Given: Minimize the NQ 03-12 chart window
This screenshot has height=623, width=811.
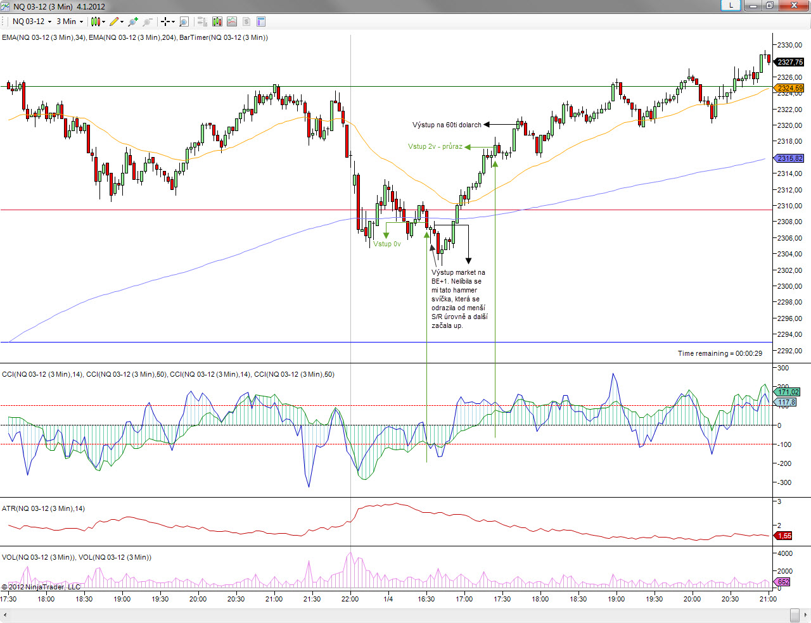Looking at the screenshot, I should (x=753, y=5).
